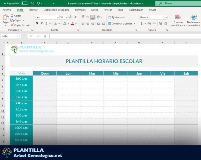This screenshot has height=160, width=201.
Task: Expand the font color palette arrow
Action: (x=76, y=23)
